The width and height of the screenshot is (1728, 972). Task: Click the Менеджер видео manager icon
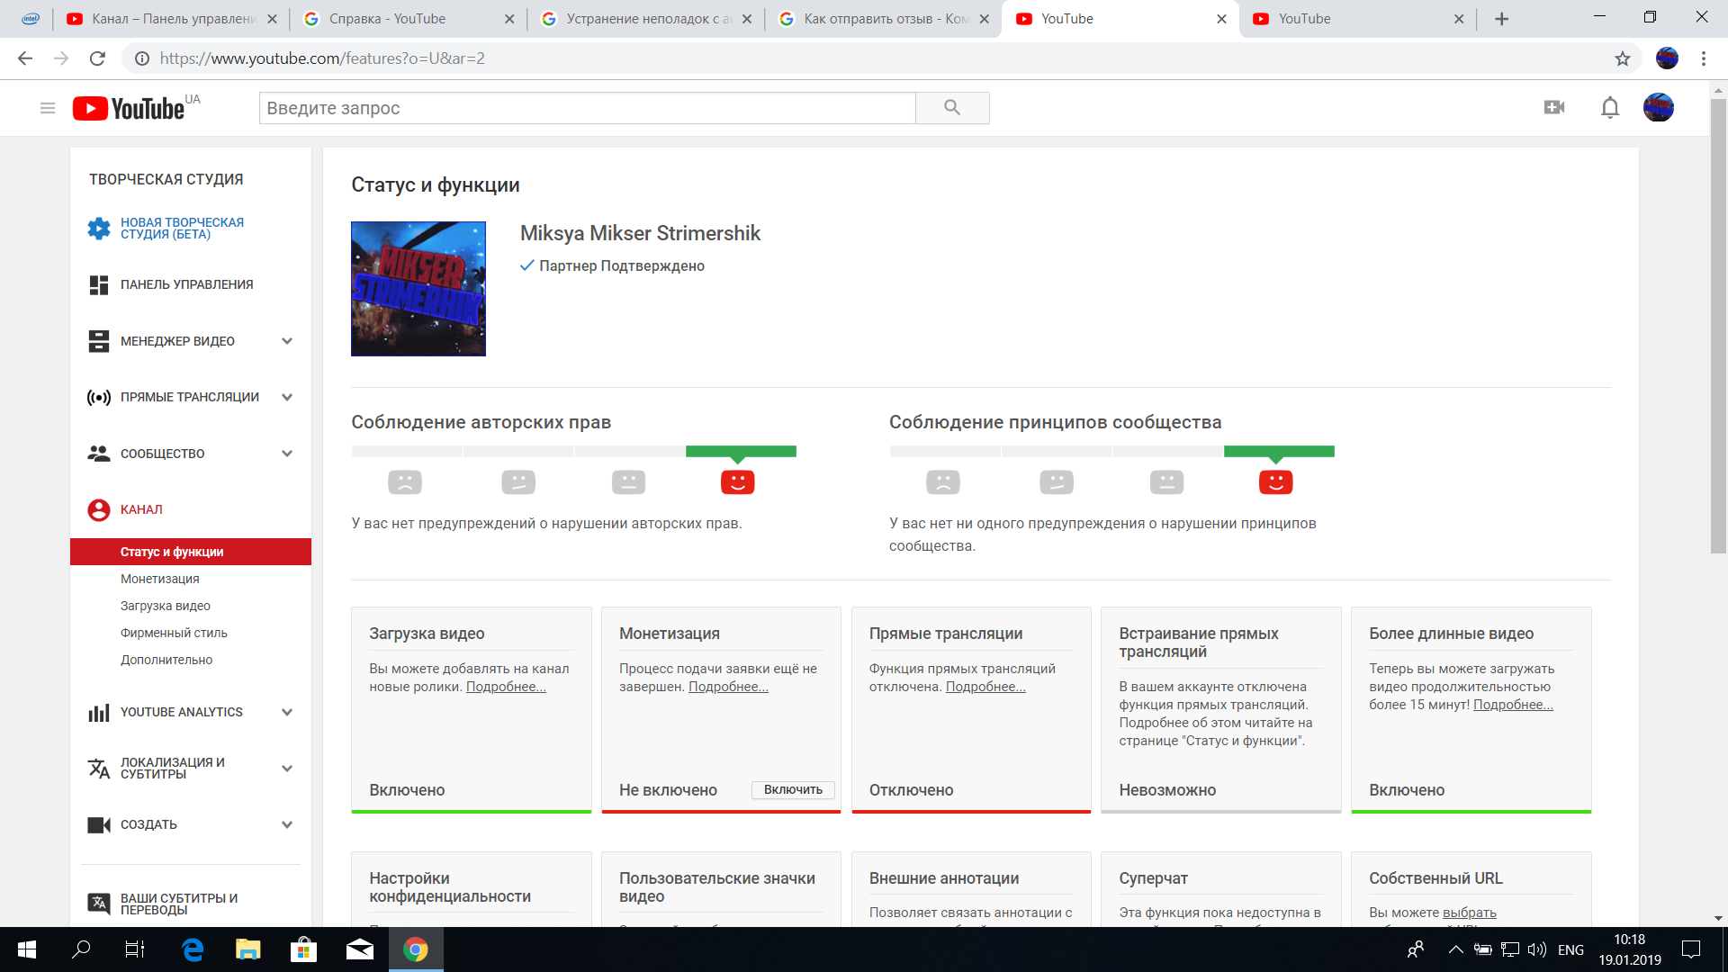pyautogui.click(x=100, y=340)
